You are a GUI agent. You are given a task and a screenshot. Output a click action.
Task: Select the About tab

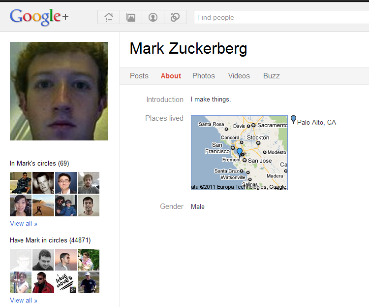click(171, 76)
